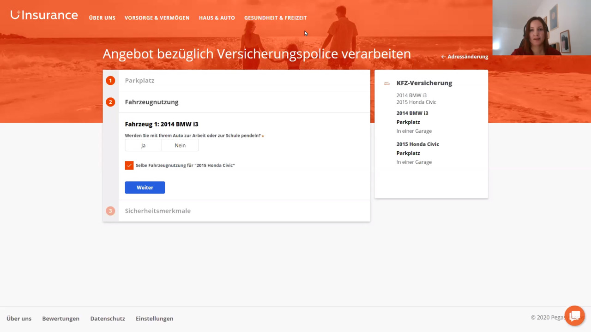
Task: Open the Haus & Auto menu
Action: 217,18
